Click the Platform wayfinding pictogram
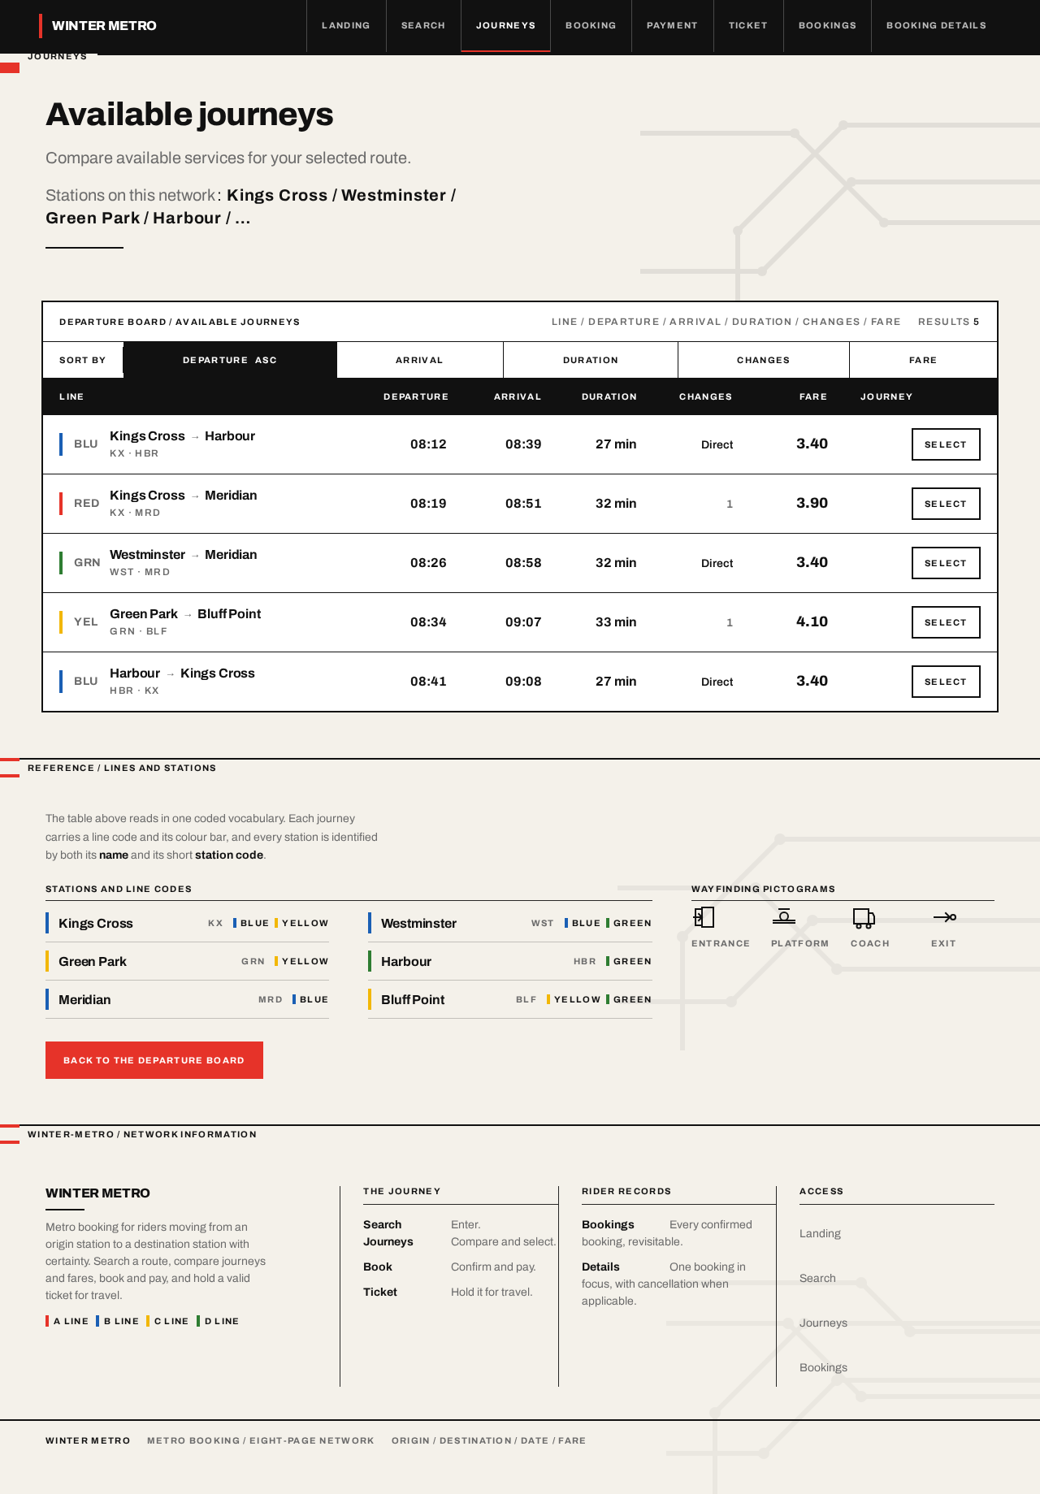This screenshot has height=1494, width=1040. coord(783,917)
